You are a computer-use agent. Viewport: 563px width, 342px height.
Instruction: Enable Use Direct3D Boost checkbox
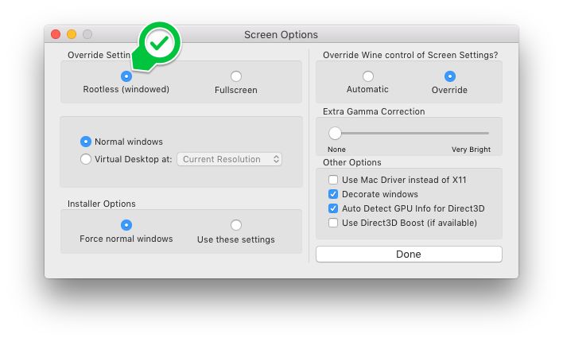(334, 223)
